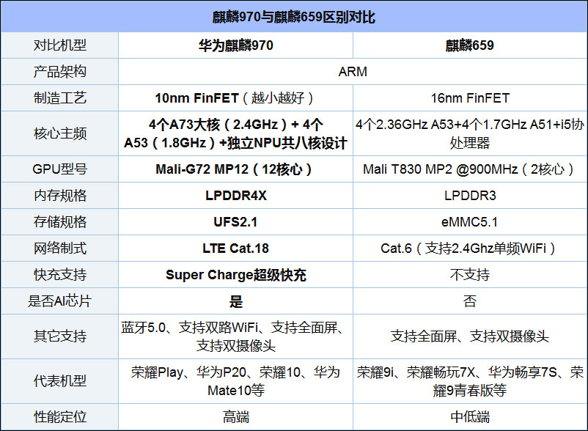Select the LPDDR4X memory value
Viewport: 588px width, 431px height.
[x=235, y=196]
